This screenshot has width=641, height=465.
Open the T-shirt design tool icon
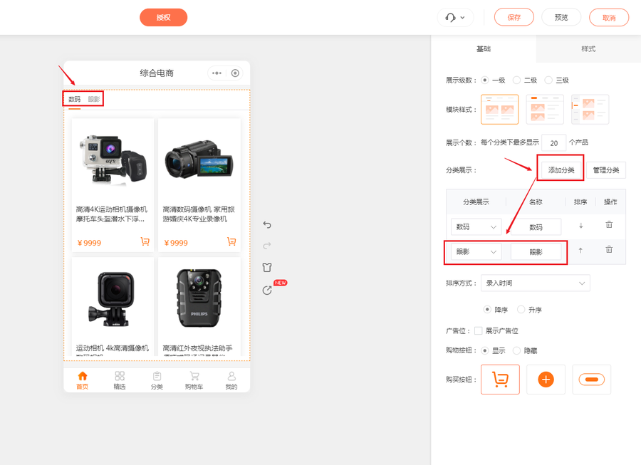[x=268, y=266]
